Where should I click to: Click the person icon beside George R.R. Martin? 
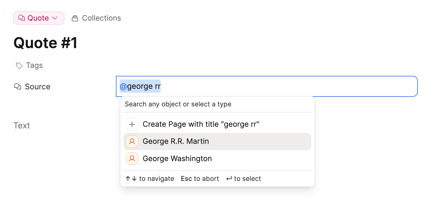click(132, 142)
